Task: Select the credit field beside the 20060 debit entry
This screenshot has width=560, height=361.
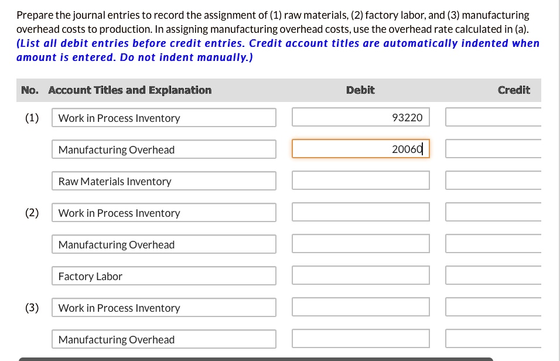Action: click(x=498, y=148)
